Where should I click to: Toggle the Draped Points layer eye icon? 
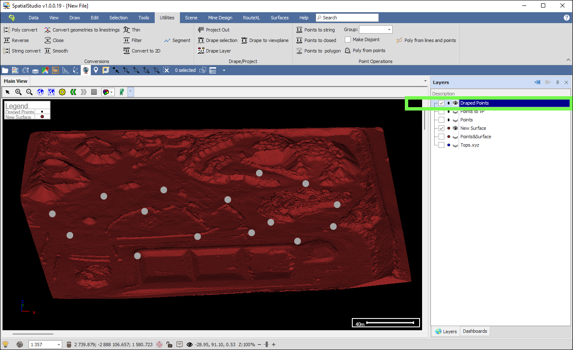(455, 103)
